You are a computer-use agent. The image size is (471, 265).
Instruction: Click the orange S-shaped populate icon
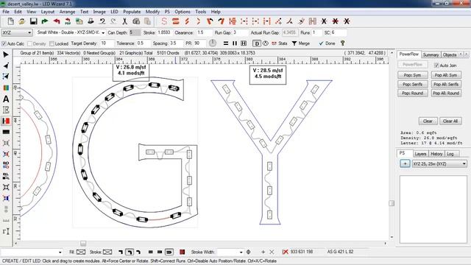tap(164, 21)
